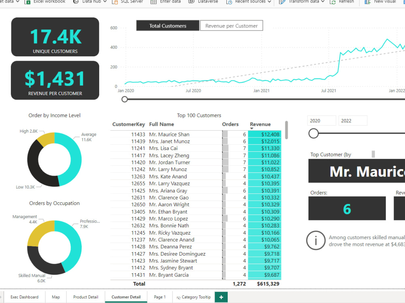
Task: Sort by the Orders column header
Action: tap(230, 125)
